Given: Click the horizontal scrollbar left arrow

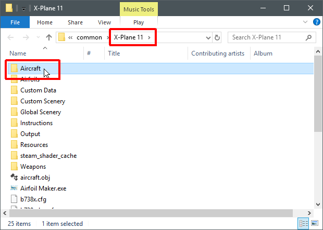Looking at the screenshot, I should (x=5, y=213).
